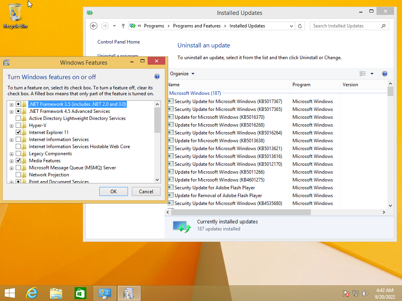Open Control Panel Home link
This screenshot has height=301, width=402.
click(119, 42)
